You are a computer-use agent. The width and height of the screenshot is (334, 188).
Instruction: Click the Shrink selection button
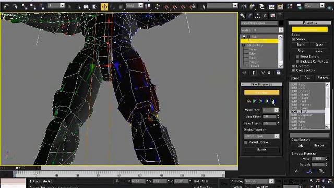tap(301, 45)
